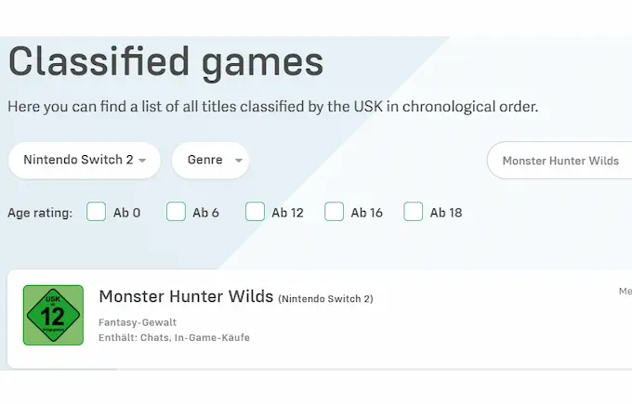Tick the Ab 0 checkbox
The height and width of the screenshot is (404, 632).
pos(96,212)
